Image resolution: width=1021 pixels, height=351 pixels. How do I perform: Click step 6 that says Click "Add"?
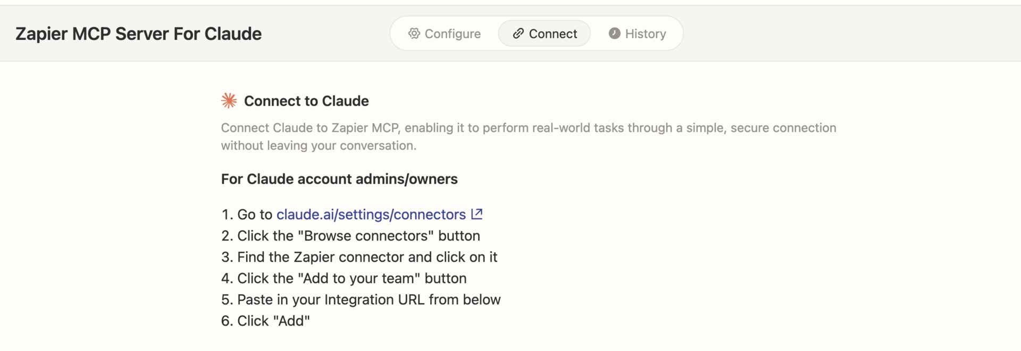[266, 321]
